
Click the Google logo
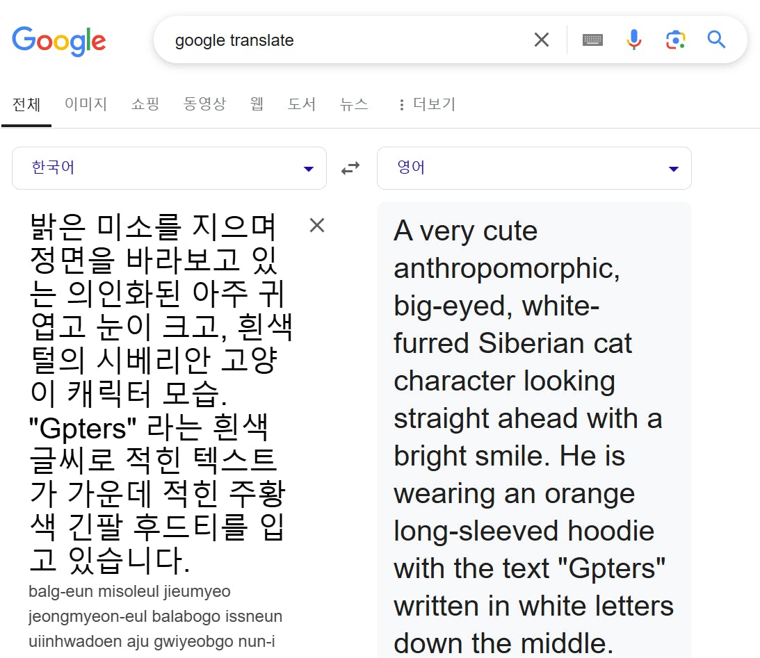59,40
